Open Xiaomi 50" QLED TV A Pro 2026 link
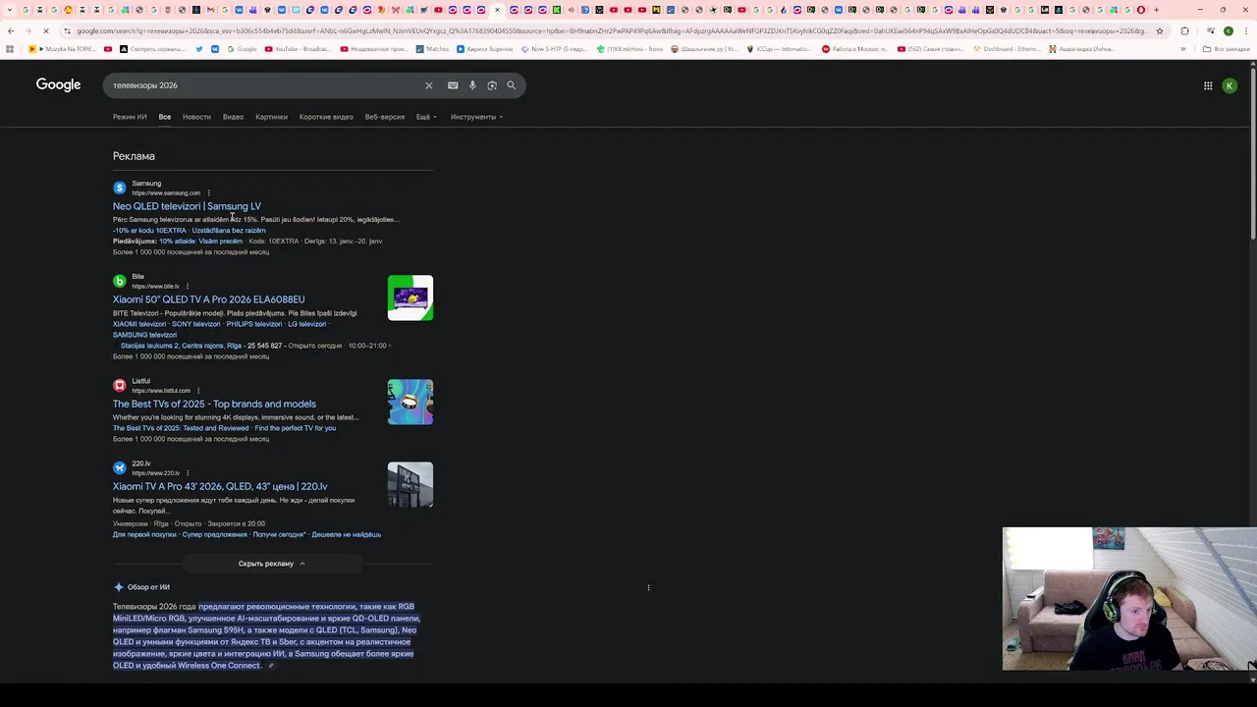 tap(208, 299)
